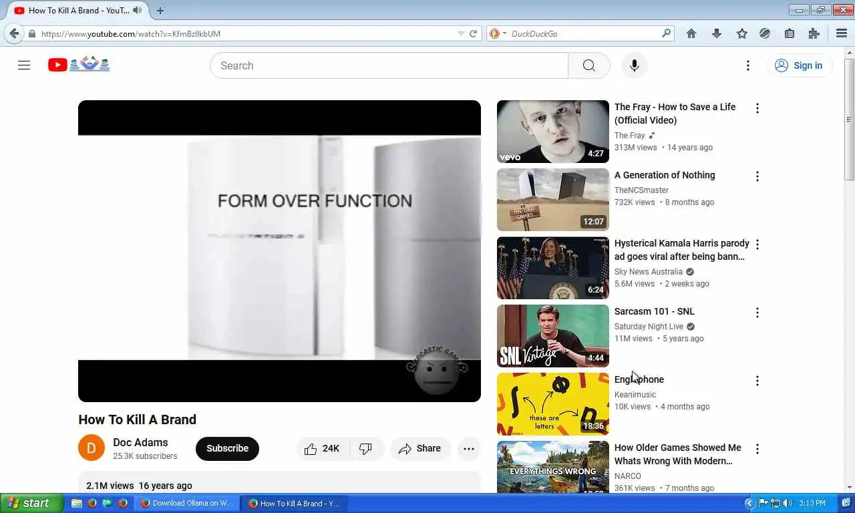Expand the address bar history dropdown
This screenshot has width=855, height=513.
[x=461, y=33]
